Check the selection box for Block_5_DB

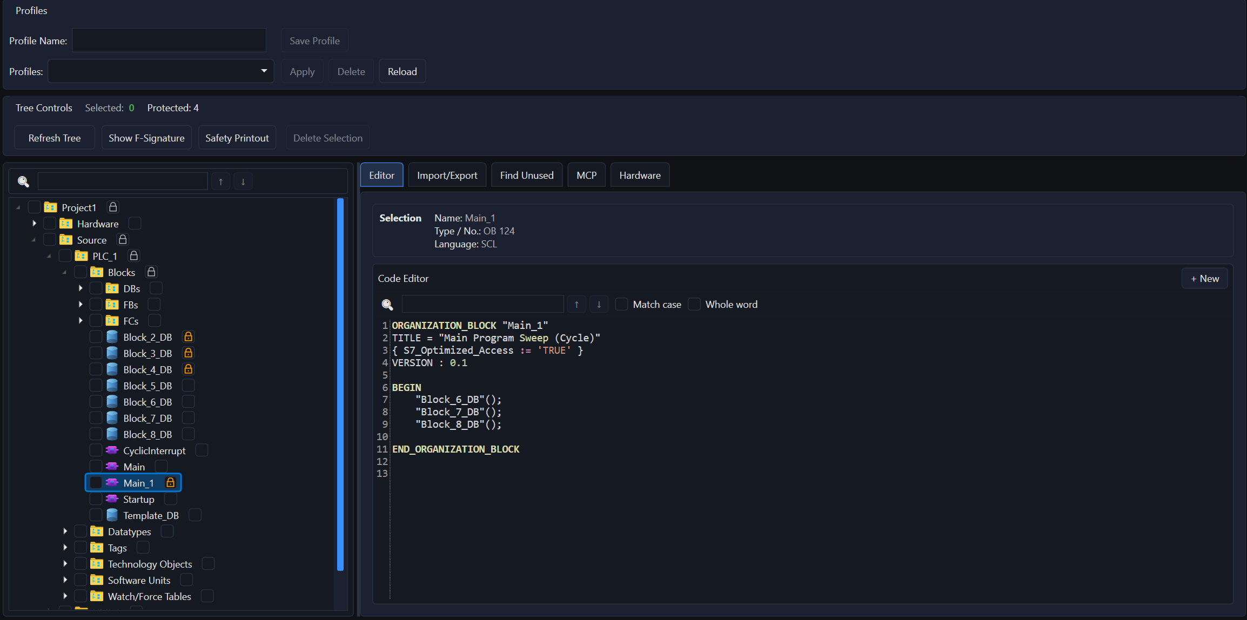click(96, 386)
